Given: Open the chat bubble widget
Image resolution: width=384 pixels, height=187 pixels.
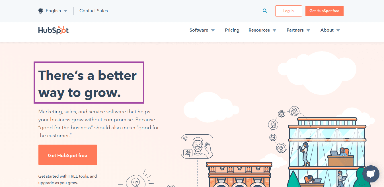Looking at the screenshot, I should point(371,174).
